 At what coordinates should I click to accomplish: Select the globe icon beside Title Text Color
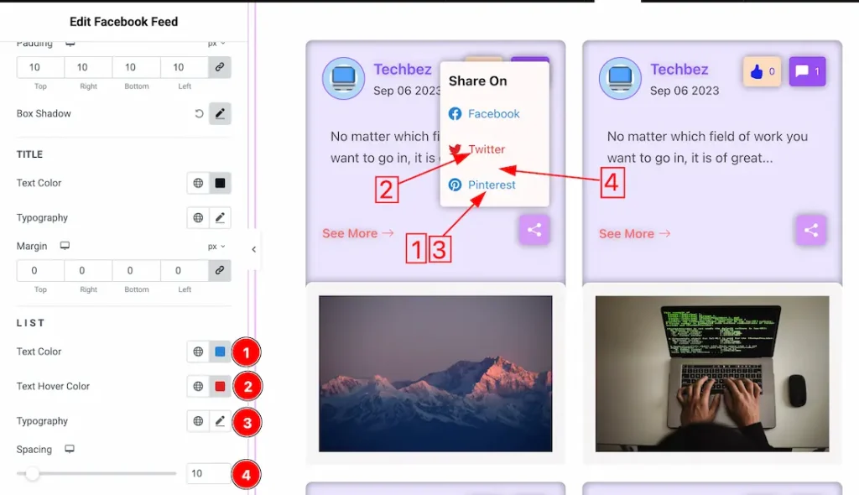click(196, 183)
